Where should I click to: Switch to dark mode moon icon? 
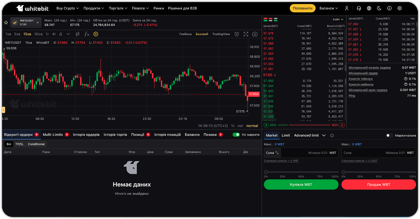[379, 8]
